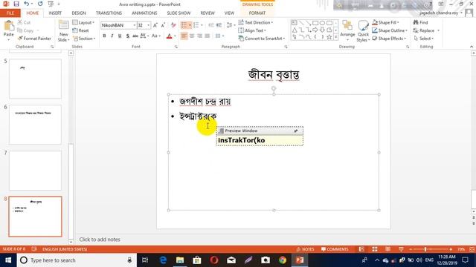
Task: Click the Paste clipboard icon
Action: [x=8, y=26]
